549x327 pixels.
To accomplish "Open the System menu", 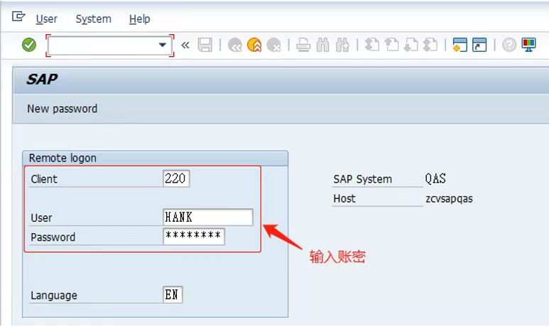I will [x=94, y=19].
